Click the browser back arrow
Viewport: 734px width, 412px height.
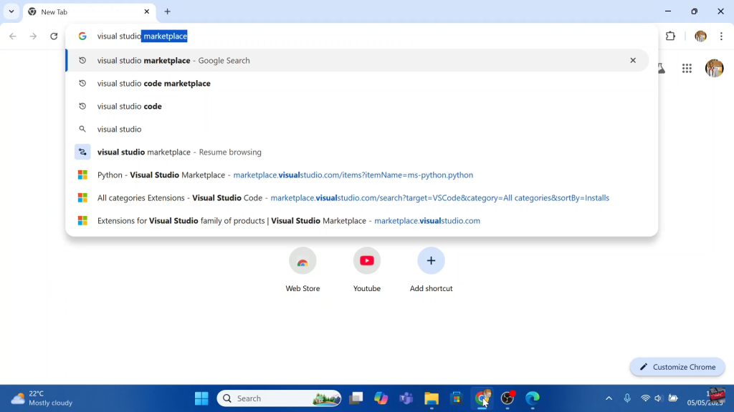click(x=13, y=36)
